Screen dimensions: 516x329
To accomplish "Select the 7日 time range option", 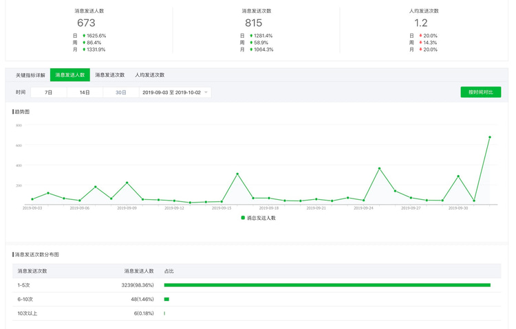I will coord(48,92).
